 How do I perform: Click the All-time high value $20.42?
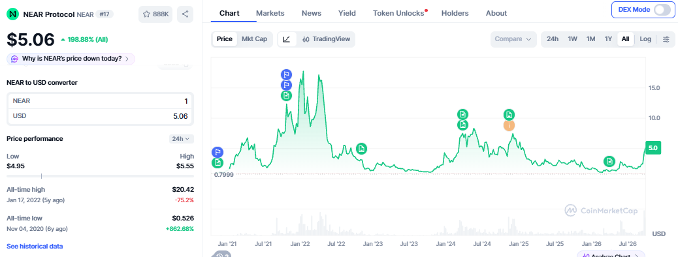(x=183, y=189)
